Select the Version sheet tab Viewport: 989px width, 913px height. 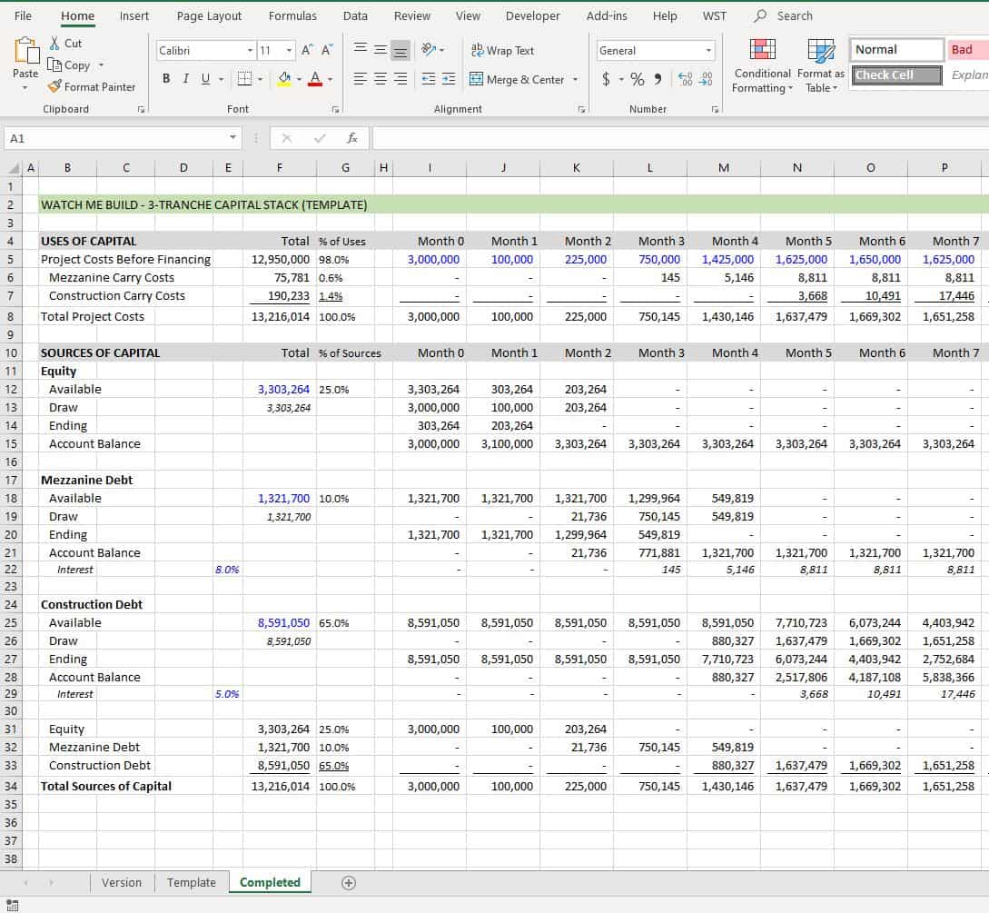coord(122,883)
